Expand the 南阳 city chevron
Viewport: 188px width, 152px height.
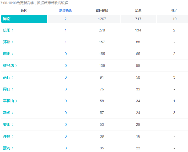pos(13,54)
